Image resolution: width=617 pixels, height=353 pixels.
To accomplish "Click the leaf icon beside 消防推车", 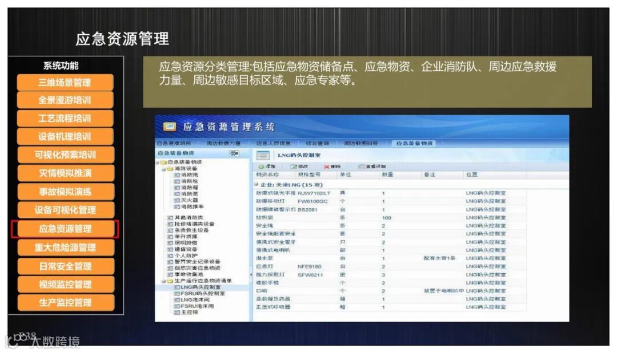I will tap(177, 206).
